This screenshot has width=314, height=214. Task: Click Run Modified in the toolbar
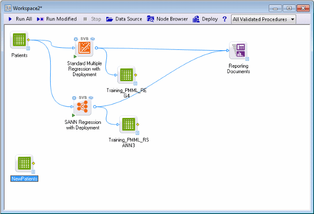(x=57, y=19)
